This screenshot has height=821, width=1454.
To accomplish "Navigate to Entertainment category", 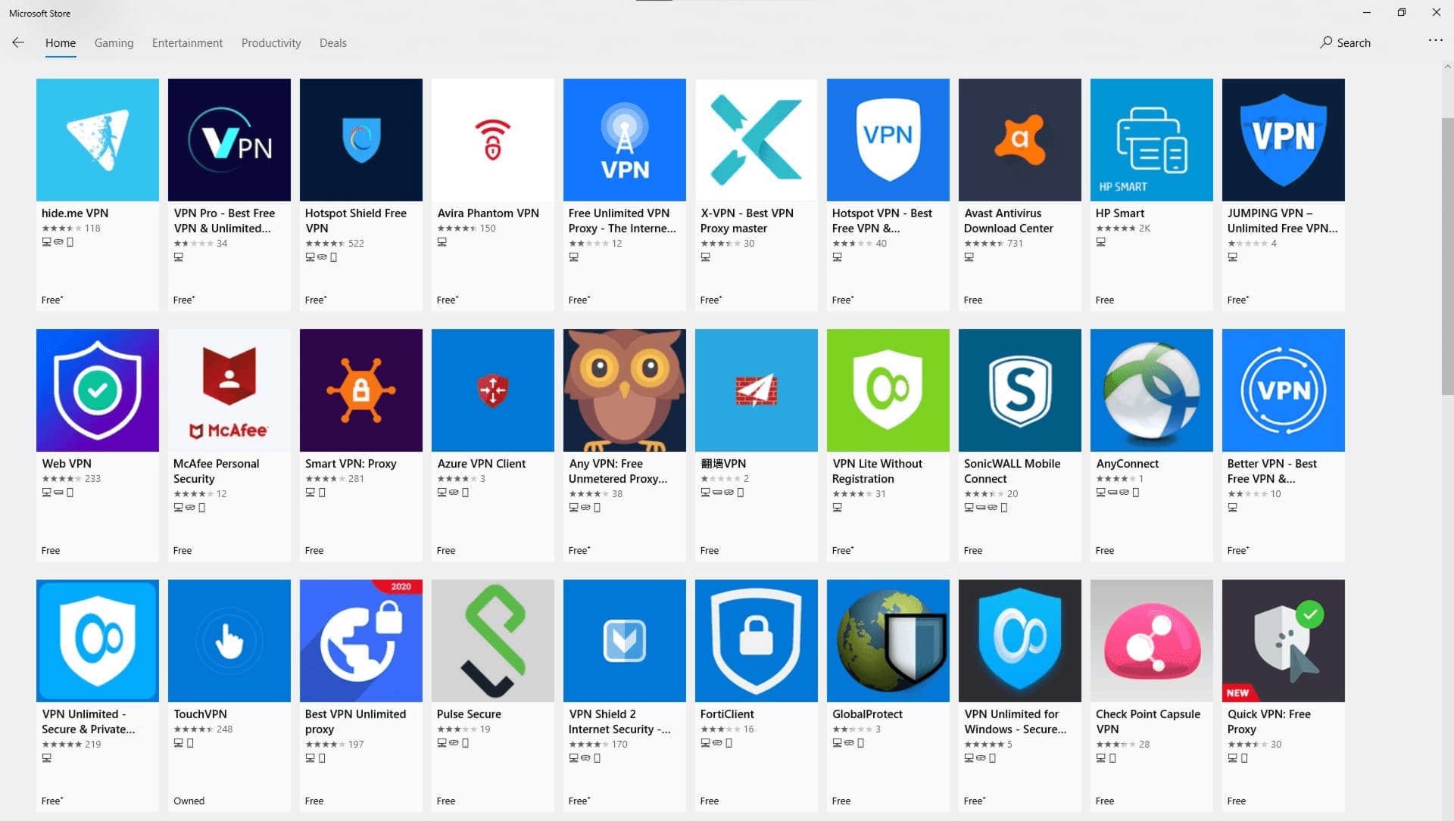I will [187, 42].
